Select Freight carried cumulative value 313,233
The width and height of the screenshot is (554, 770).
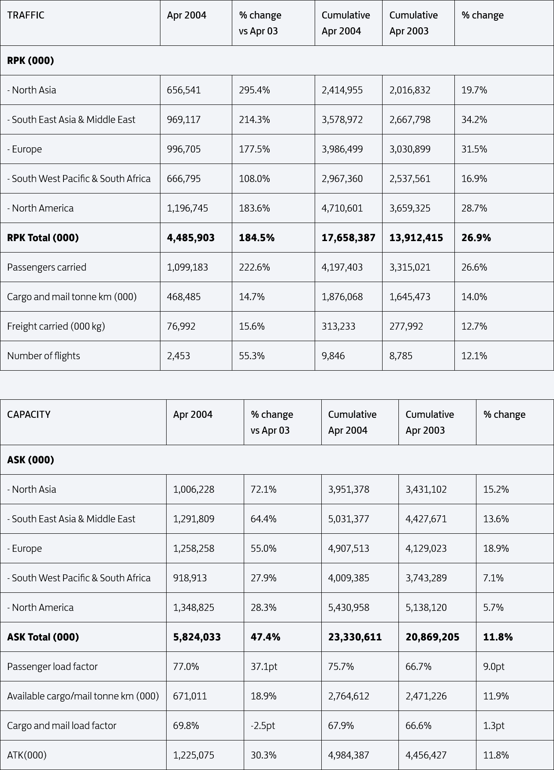click(338, 327)
